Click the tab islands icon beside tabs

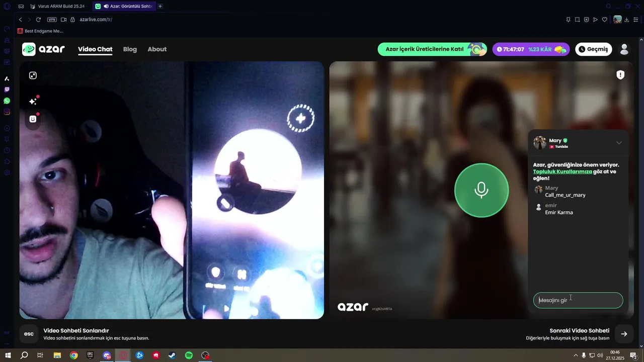pyautogui.click(x=21, y=7)
